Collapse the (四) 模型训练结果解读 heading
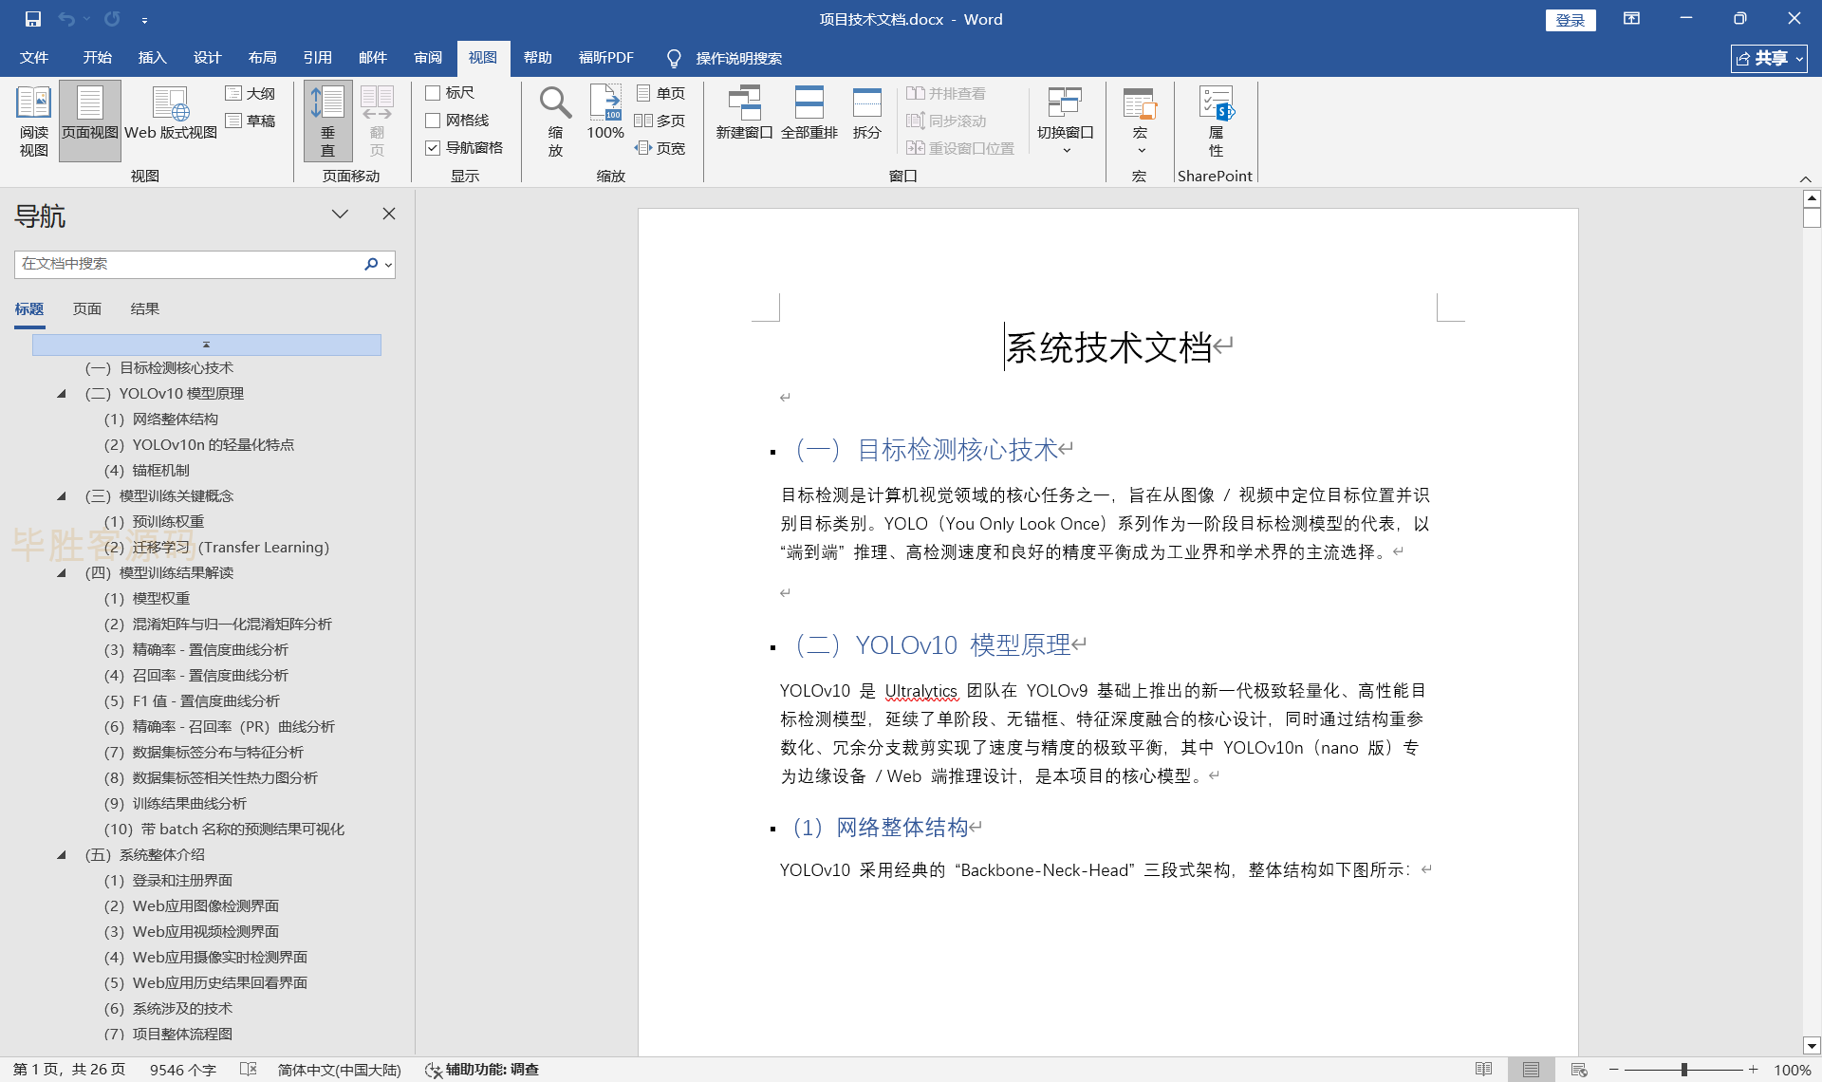 click(x=62, y=572)
